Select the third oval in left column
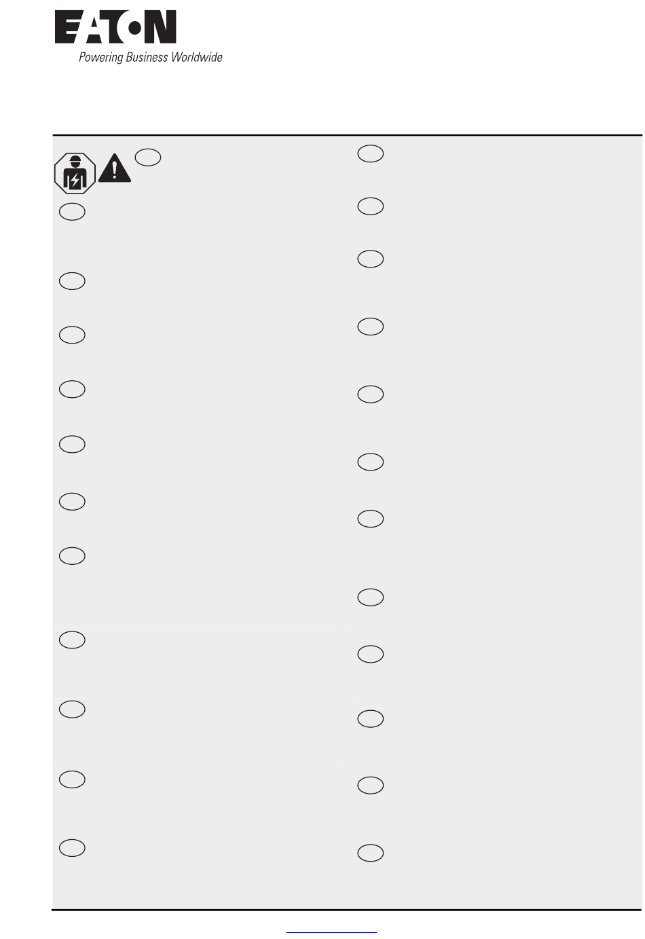The width and height of the screenshot is (645, 939). [x=72, y=335]
